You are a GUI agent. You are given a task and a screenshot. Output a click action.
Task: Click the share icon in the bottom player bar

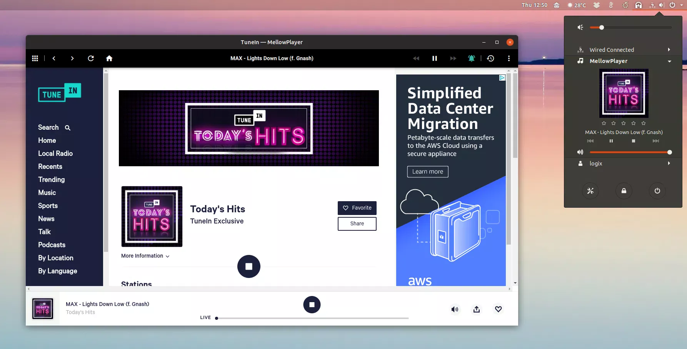476,309
